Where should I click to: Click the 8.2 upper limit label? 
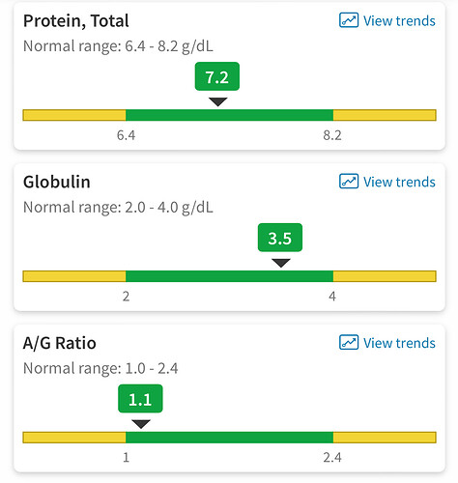click(x=332, y=135)
